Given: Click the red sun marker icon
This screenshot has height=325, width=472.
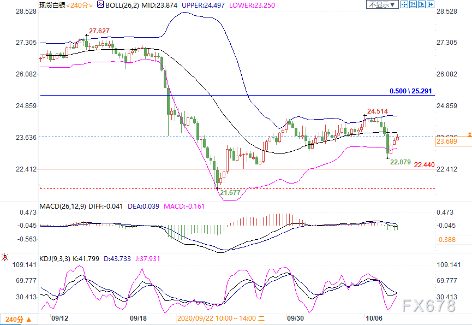Looking at the screenshot, I should tap(5, 257).
